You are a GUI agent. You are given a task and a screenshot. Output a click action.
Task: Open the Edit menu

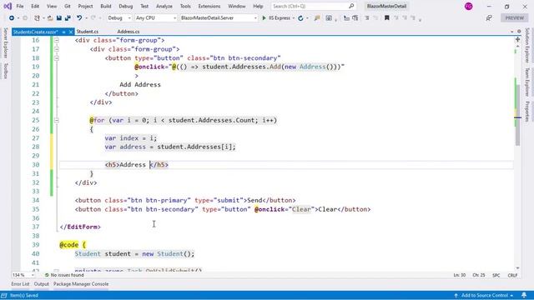click(x=35, y=6)
